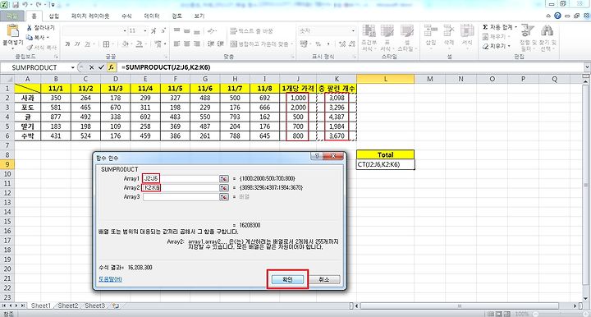Click the Conditional Formatting (조건부 서식) icon
This screenshot has height=317, width=591.
coord(369,31)
